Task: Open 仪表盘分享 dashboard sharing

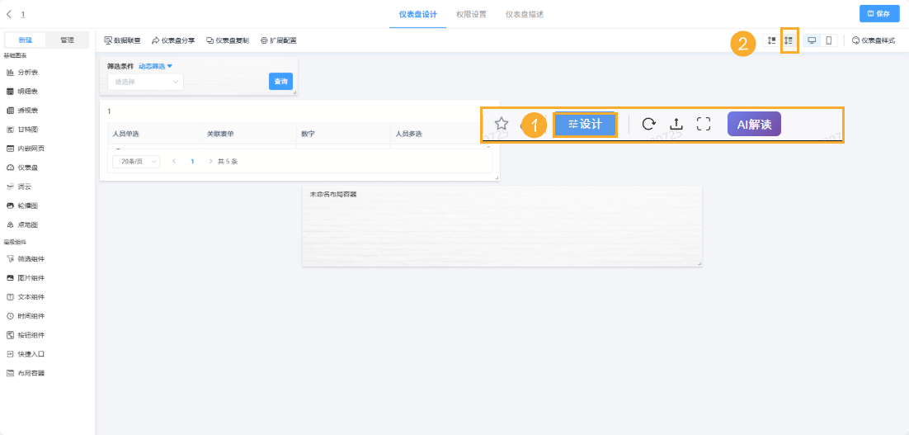Action: [x=173, y=40]
